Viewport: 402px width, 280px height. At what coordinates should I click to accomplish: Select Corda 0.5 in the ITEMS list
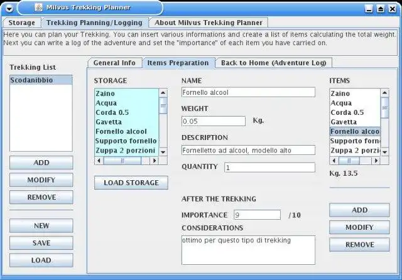(355, 112)
